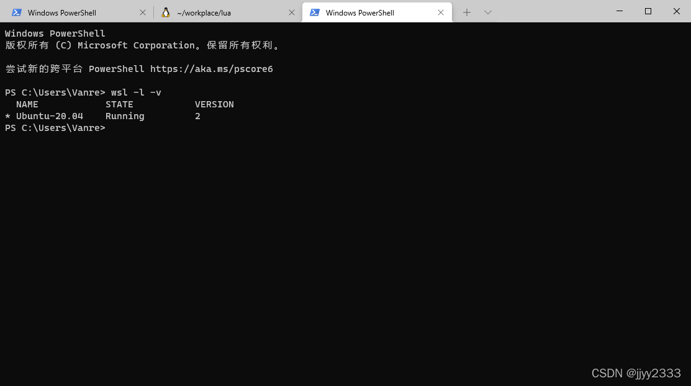This screenshot has width=691, height=386.
Task: Close the first Windows PowerShell tab
Action: click(x=142, y=13)
